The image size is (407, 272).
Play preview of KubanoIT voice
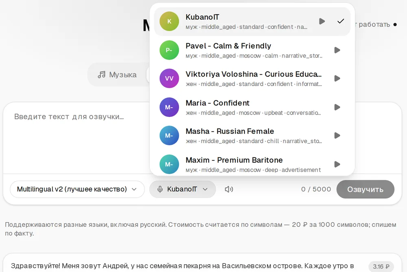click(322, 21)
